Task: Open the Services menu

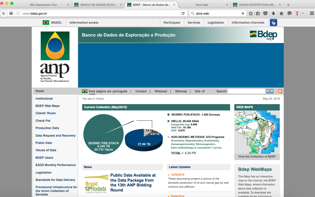Action: pyautogui.click(x=194, y=22)
